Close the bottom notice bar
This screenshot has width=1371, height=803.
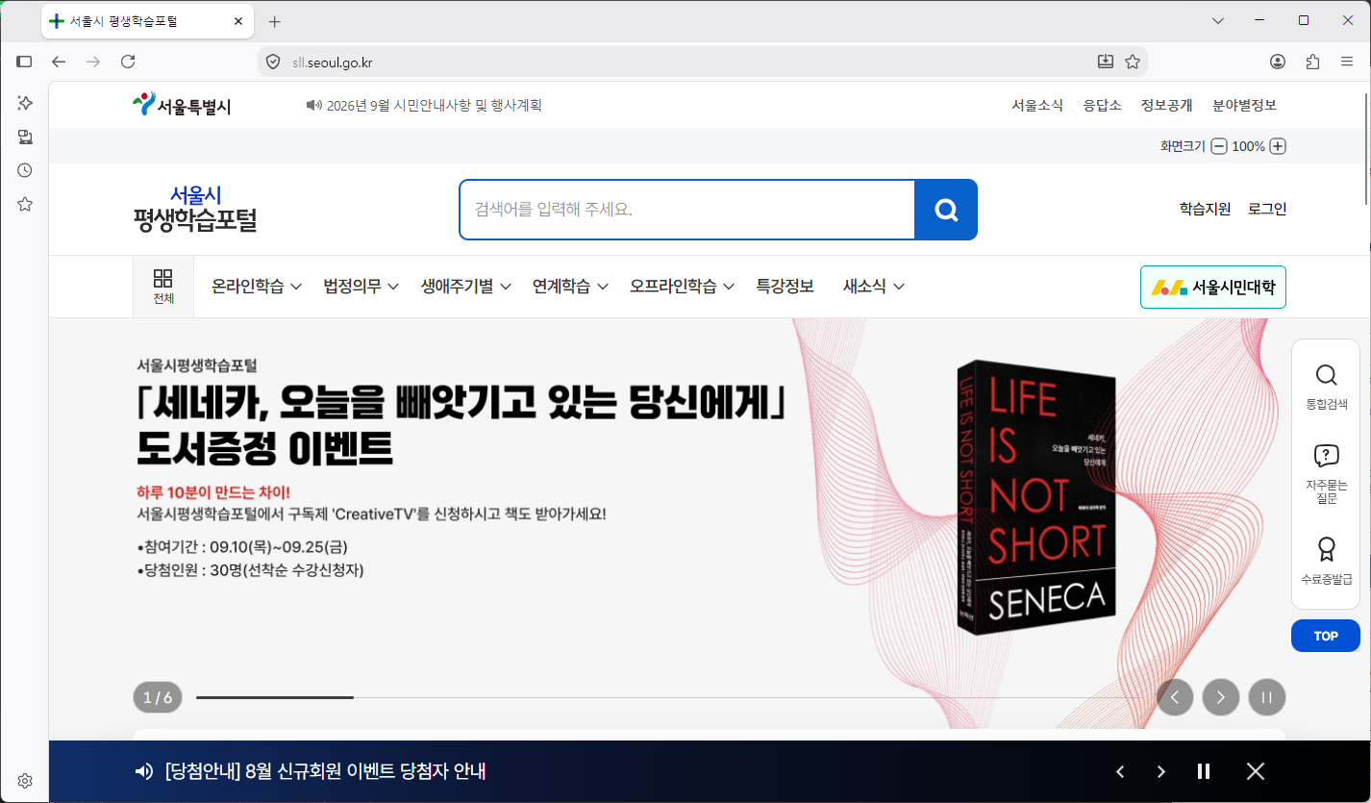coord(1256,771)
